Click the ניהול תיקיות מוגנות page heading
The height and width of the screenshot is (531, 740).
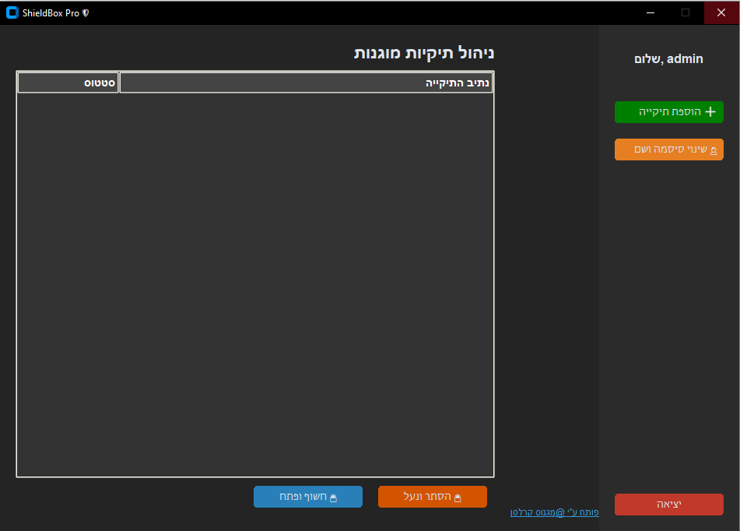[424, 54]
